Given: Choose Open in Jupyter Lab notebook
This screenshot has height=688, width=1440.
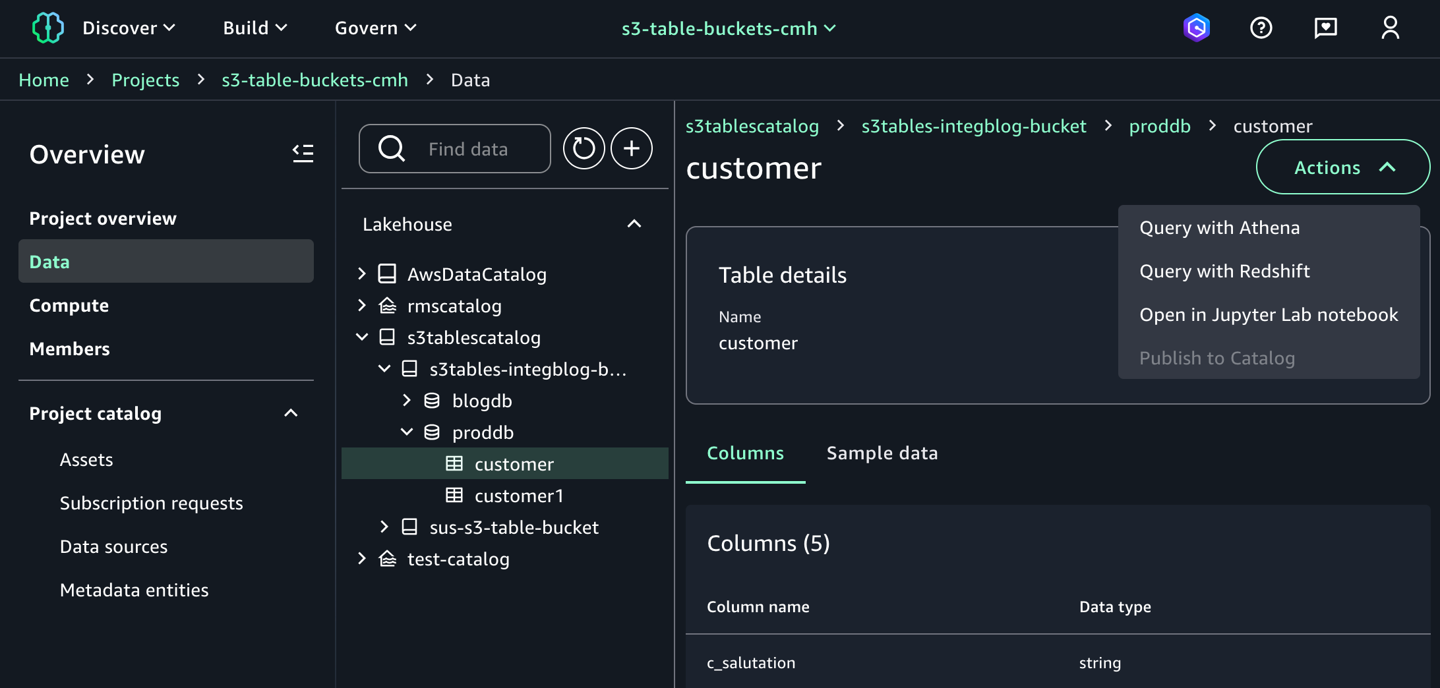Looking at the screenshot, I should coord(1269,314).
